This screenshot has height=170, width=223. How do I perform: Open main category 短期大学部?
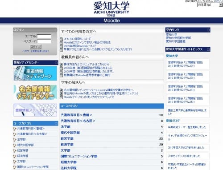click(69, 162)
